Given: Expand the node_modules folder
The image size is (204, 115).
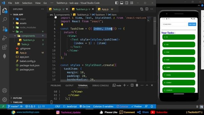Looking at the screenshot, I should tap(13, 27).
